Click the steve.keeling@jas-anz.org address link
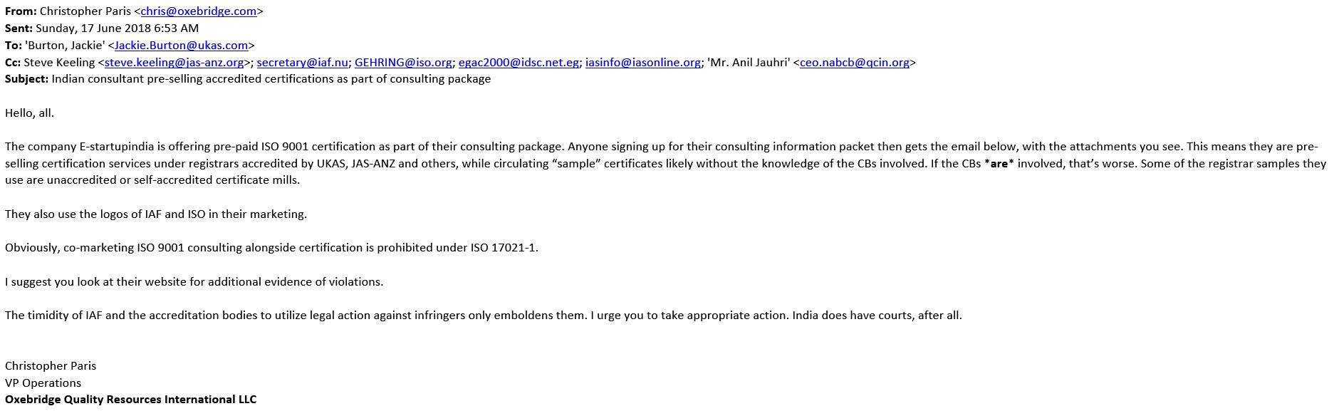The image size is (1339, 411). coord(174,63)
